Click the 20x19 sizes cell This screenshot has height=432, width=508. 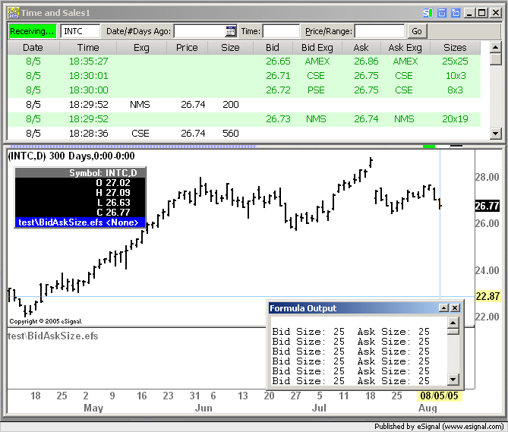pyautogui.click(x=455, y=119)
